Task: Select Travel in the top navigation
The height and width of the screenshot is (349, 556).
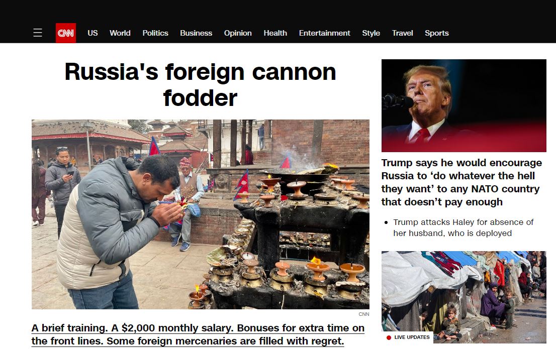Action: coord(403,33)
